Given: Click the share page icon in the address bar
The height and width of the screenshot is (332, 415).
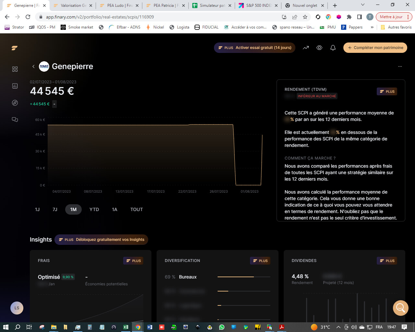Looking at the screenshot, I should pos(295,17).
